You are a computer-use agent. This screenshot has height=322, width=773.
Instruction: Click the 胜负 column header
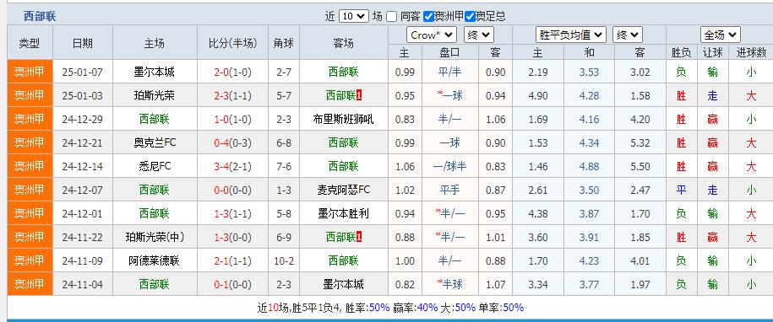681,52
